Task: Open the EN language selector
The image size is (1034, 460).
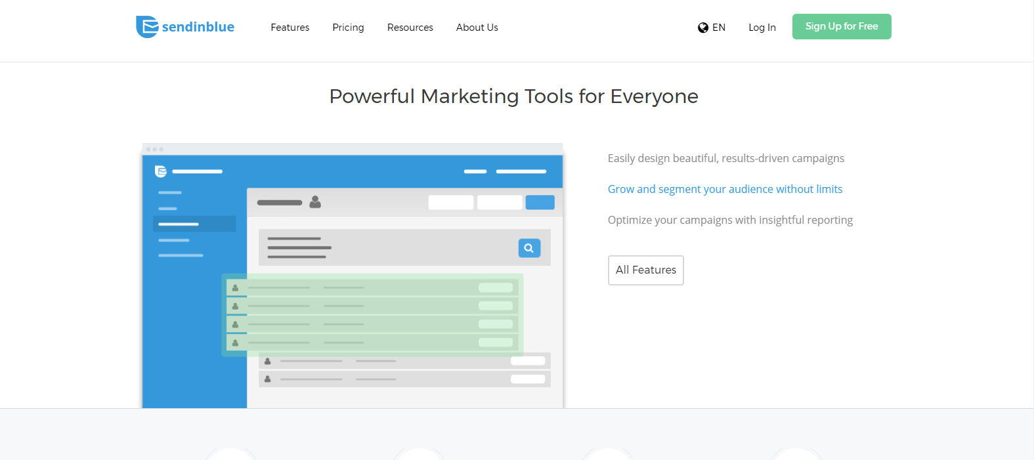Action: (719, 28)
